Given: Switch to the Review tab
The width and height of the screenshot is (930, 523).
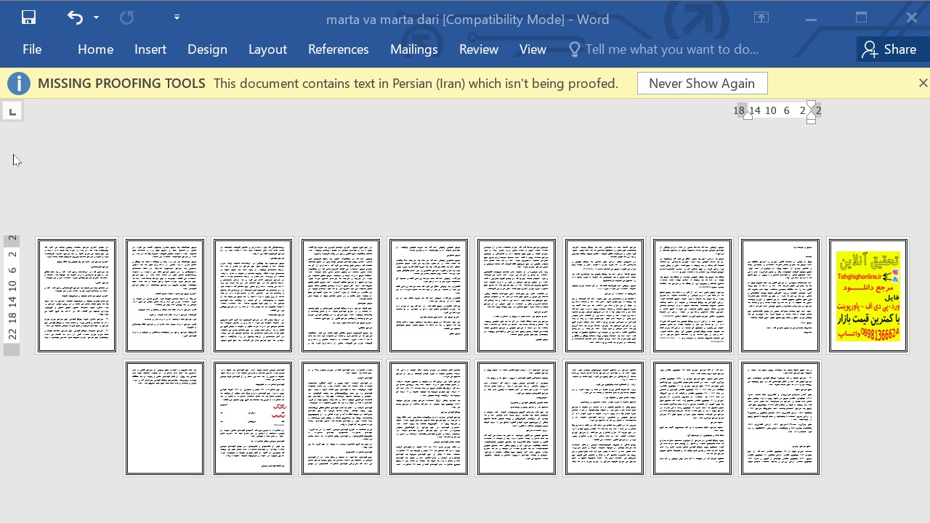Looking at the screenshot, I should [x=478, y=49].
